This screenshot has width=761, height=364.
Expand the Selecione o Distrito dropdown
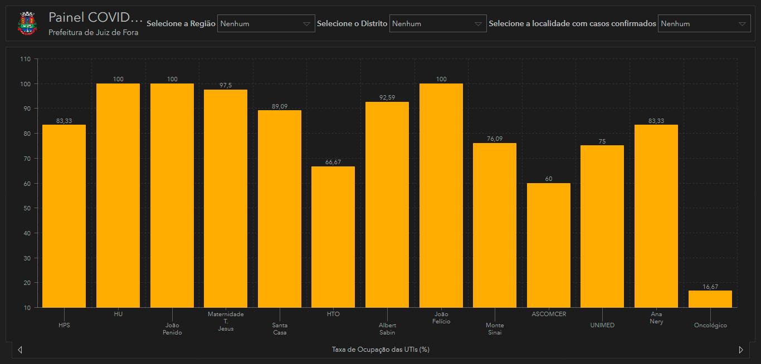click(437, 23)
